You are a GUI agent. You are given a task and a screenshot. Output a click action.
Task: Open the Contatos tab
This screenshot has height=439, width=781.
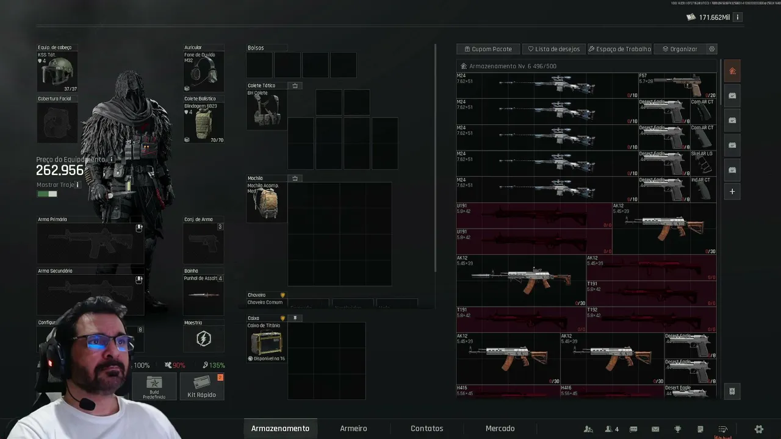426,429
